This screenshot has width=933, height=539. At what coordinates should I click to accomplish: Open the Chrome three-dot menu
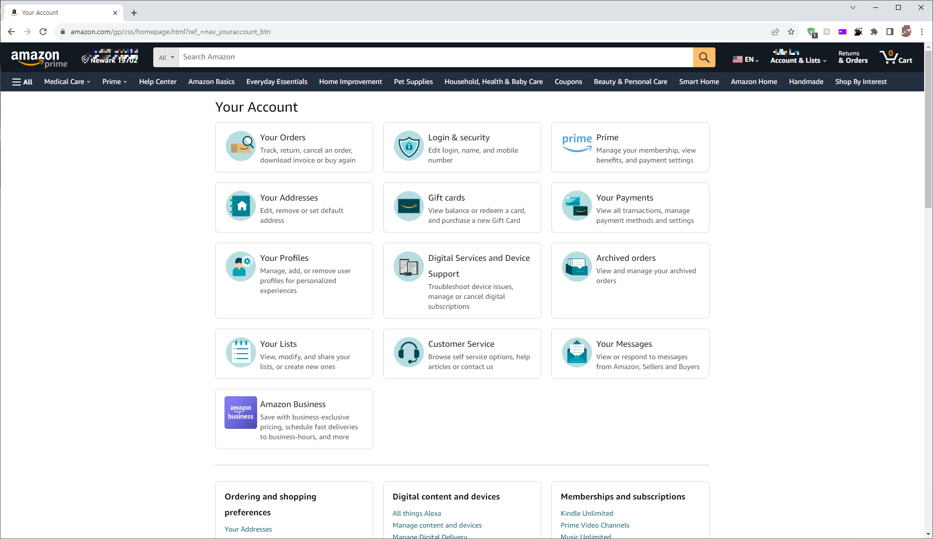click(x=922, y=32)
